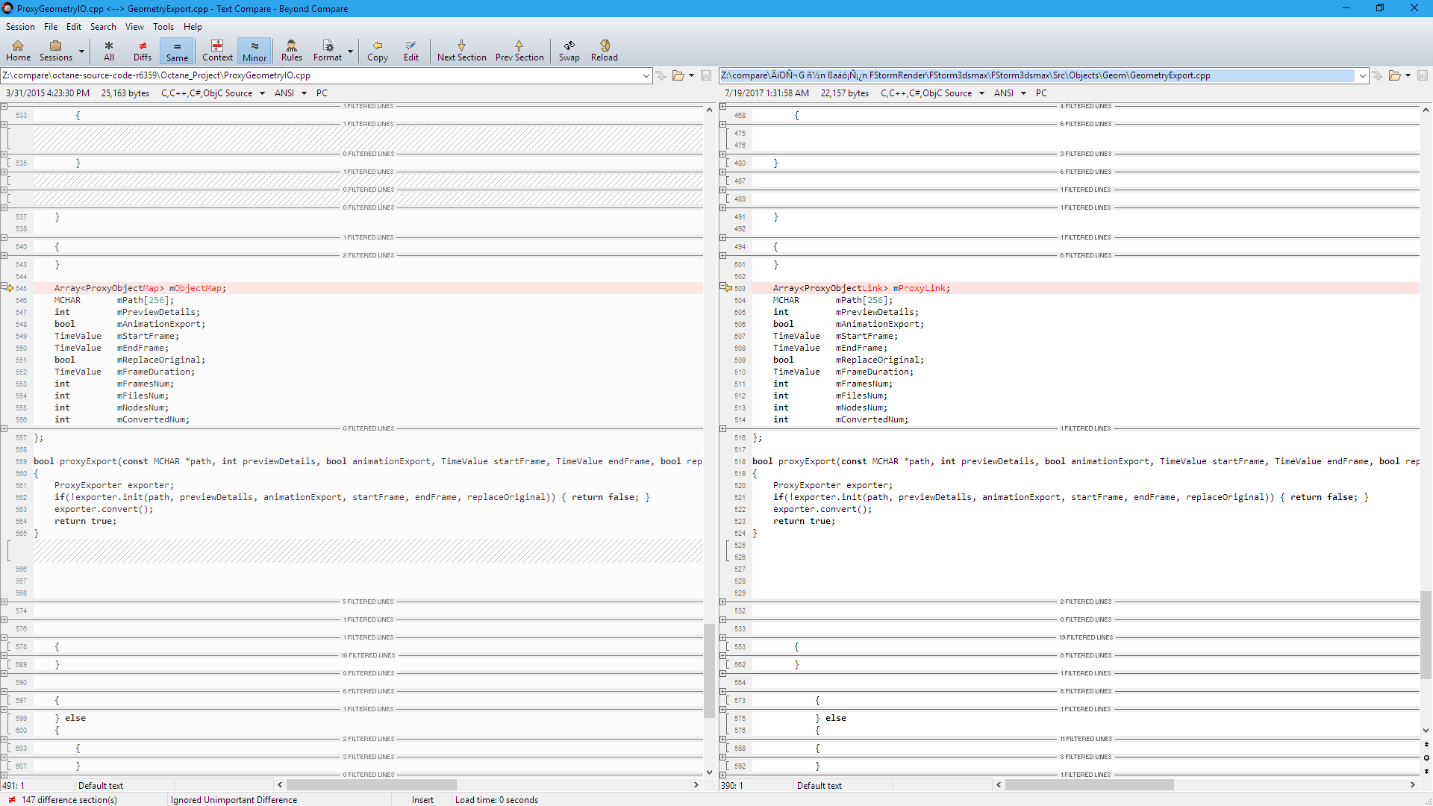Open the Sessions toolbar icon
This screenshot has width=1433, height=806.
[55, 50]
